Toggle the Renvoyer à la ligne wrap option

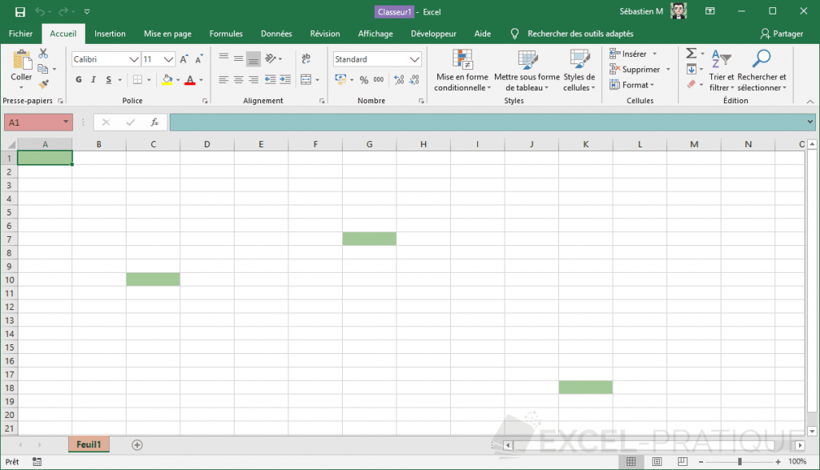(307, 58)
